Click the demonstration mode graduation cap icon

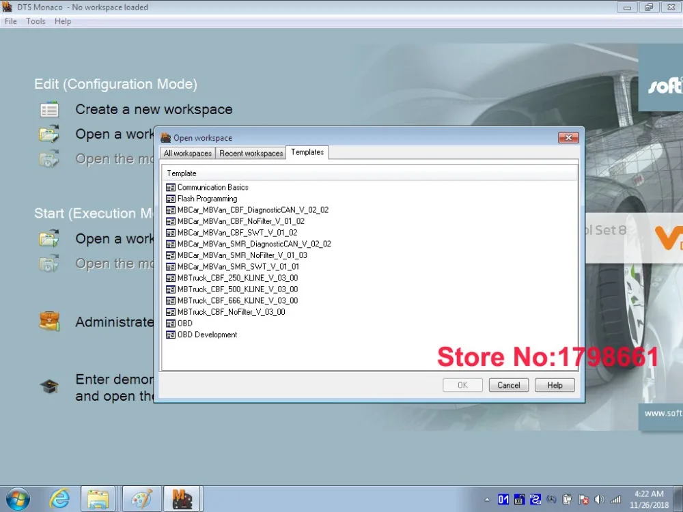pyautogui.click(x=49, y=386)
